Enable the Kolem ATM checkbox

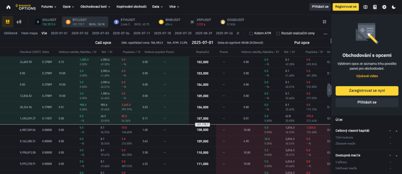[251, 33]
